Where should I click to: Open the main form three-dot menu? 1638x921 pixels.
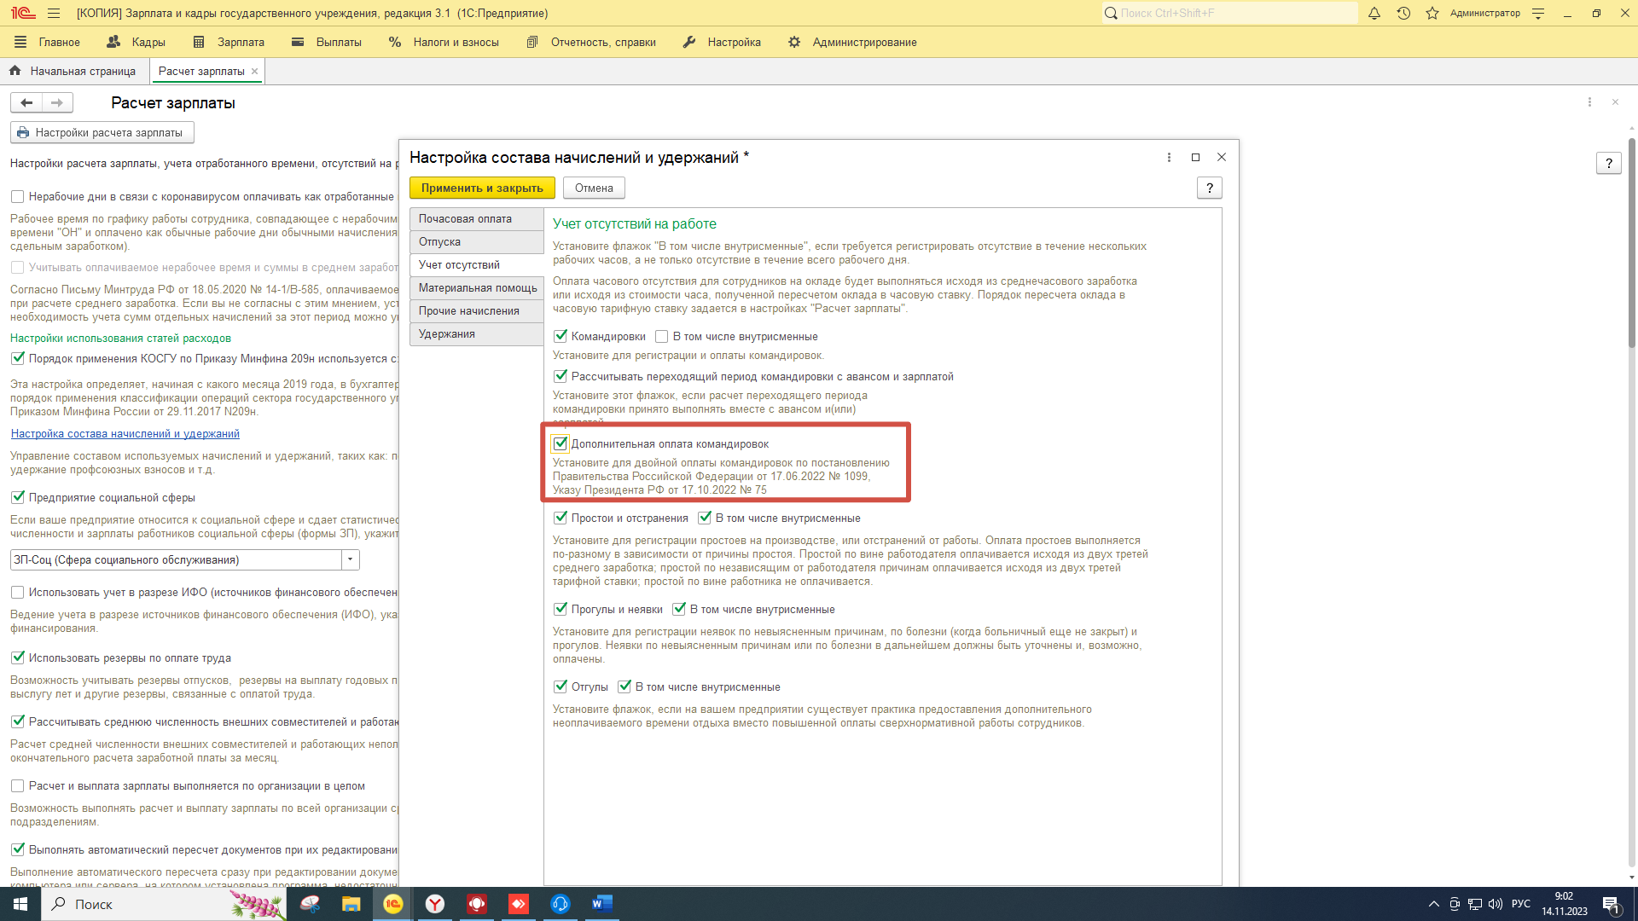(1589, 102)
